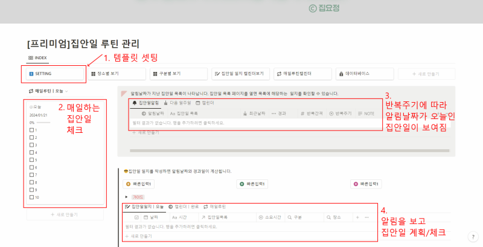Click the 장소 column header
483x247 pixels.
point(334,217)
